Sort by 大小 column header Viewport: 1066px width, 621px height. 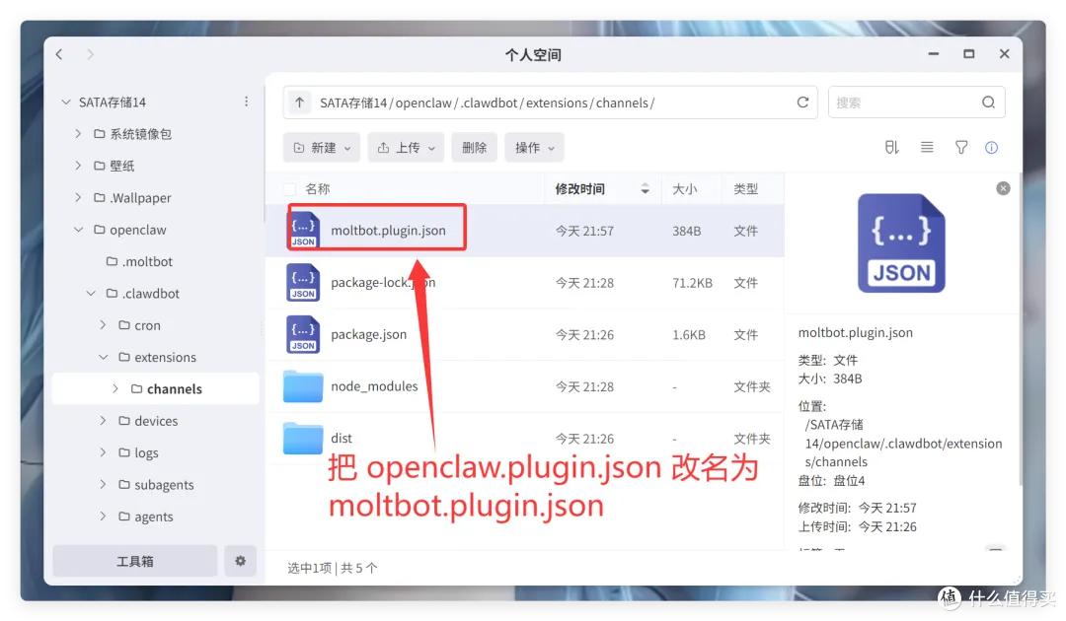coord(685,189)
